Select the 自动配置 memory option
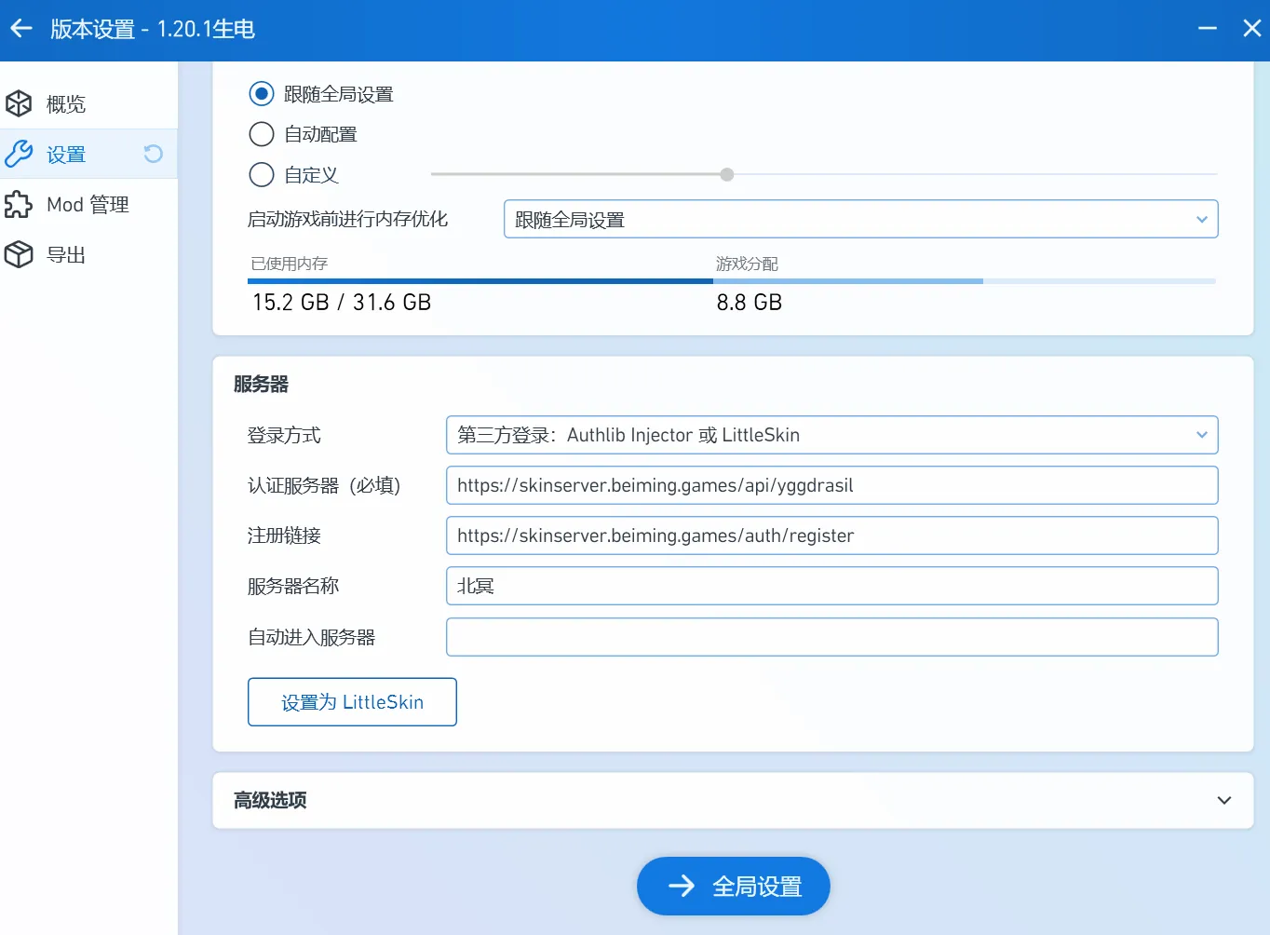 point(262,134)
